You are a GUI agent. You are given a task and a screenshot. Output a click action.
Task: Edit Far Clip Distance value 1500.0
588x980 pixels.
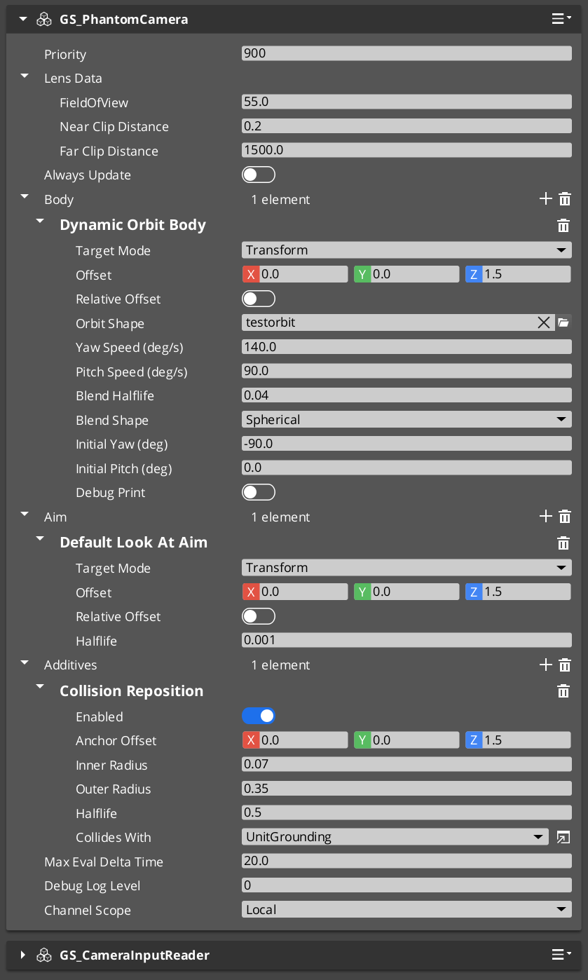click(406, 150)
